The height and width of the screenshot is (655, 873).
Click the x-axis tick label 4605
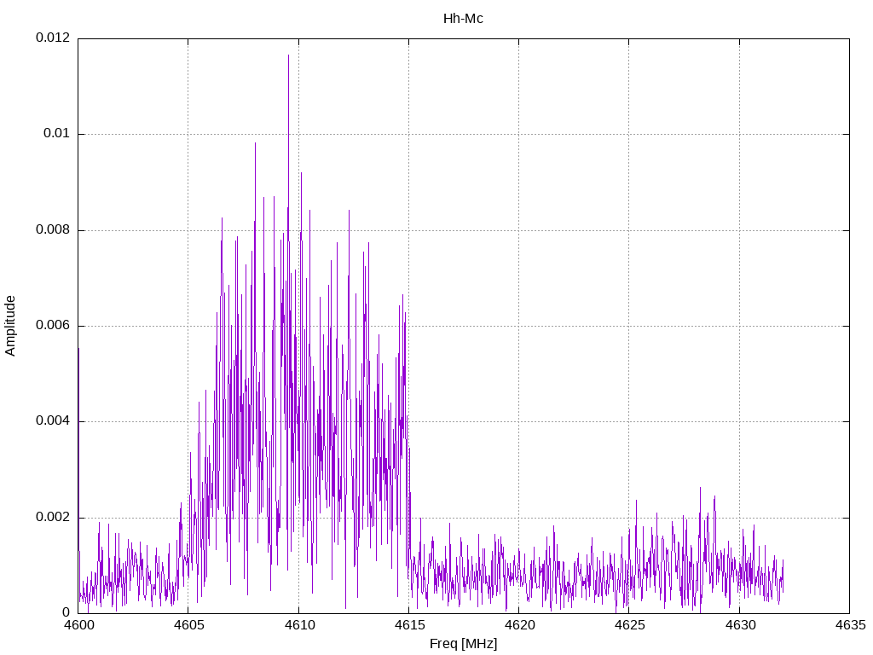point(188,625)
